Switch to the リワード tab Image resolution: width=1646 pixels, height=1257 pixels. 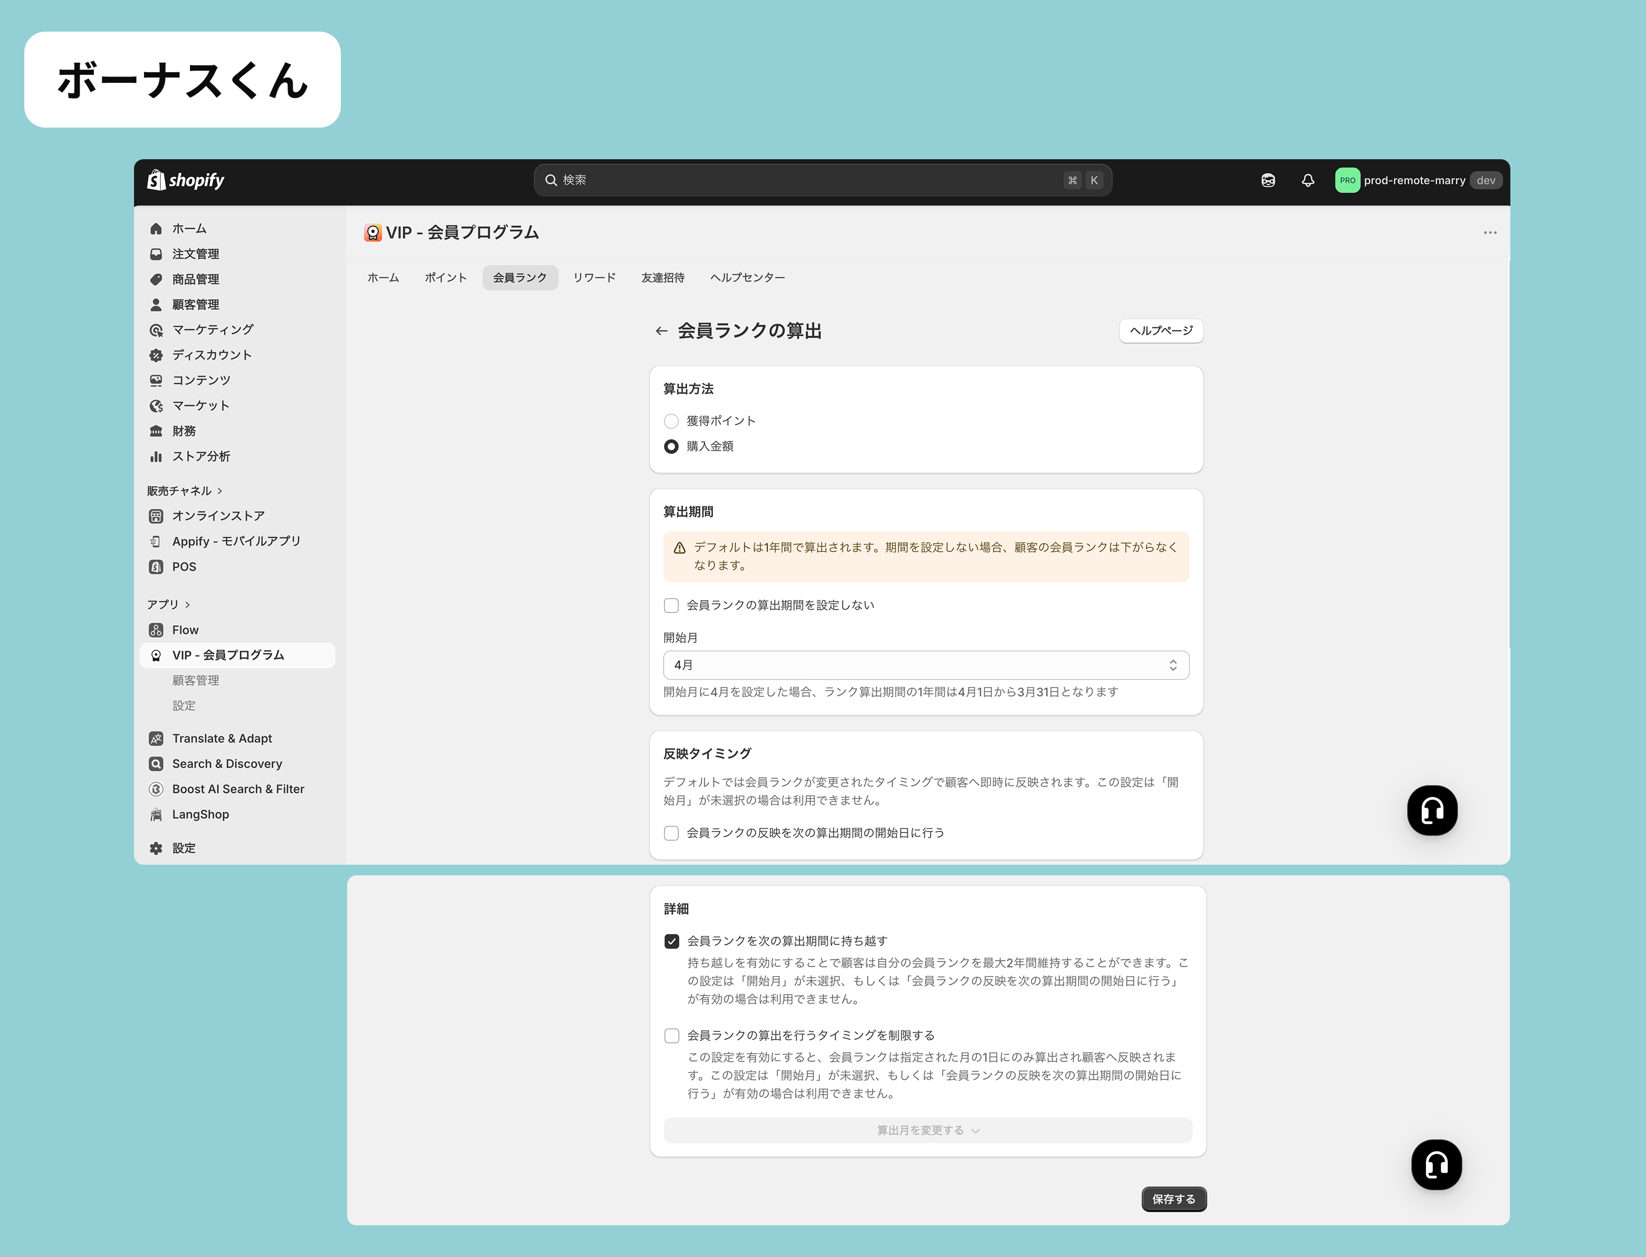point(595,277)
